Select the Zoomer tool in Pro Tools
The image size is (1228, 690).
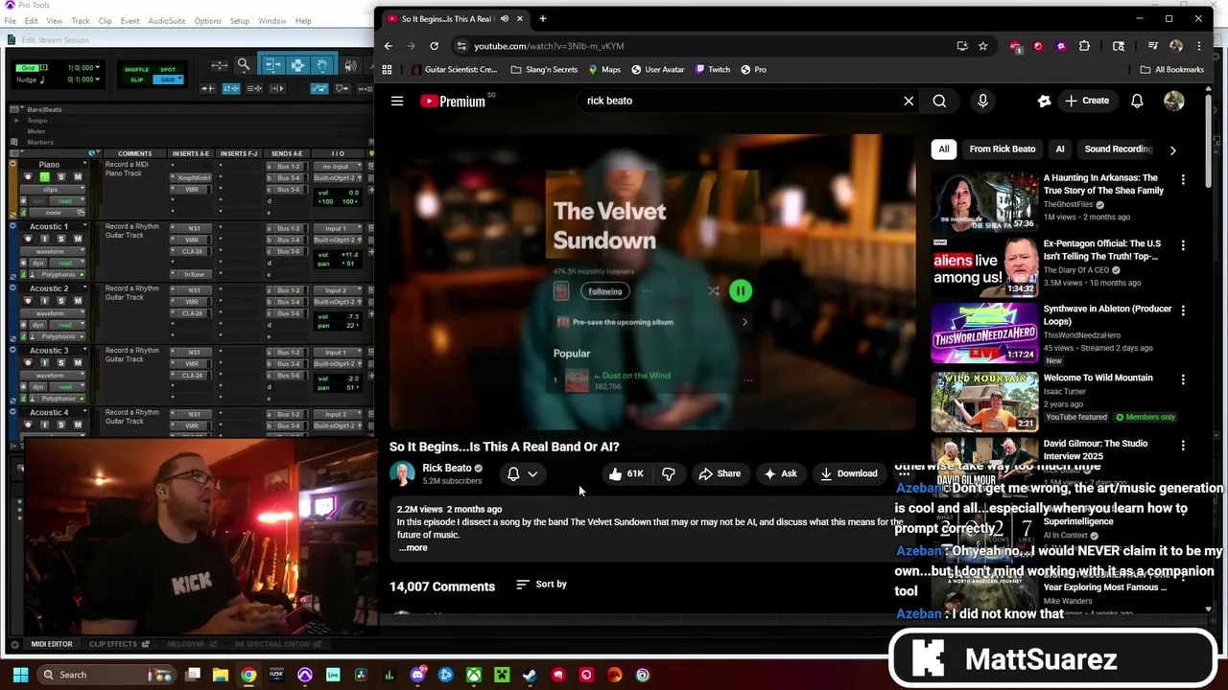click(244, 65)
